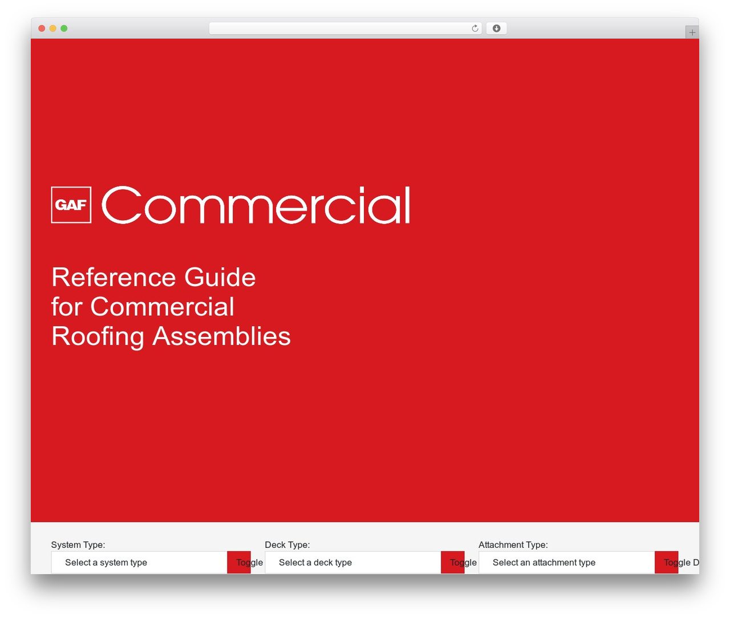Toggle the attachment type dropdown button
Viewport: 730px width, 618px height.
tap(667, 562)
